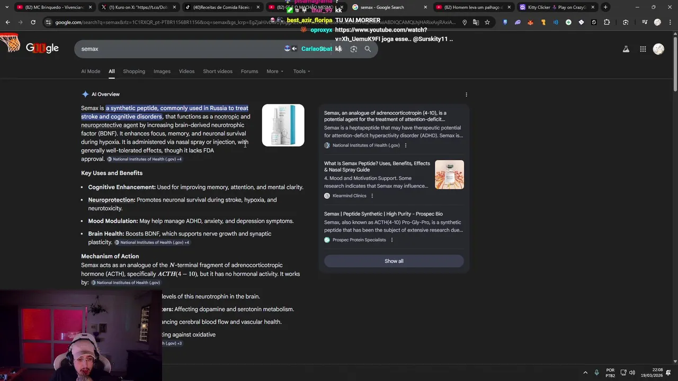Viewport: 678px width, 381px height.
Task: Open the microphone tray icon
Action: click(x=596, y=372)
